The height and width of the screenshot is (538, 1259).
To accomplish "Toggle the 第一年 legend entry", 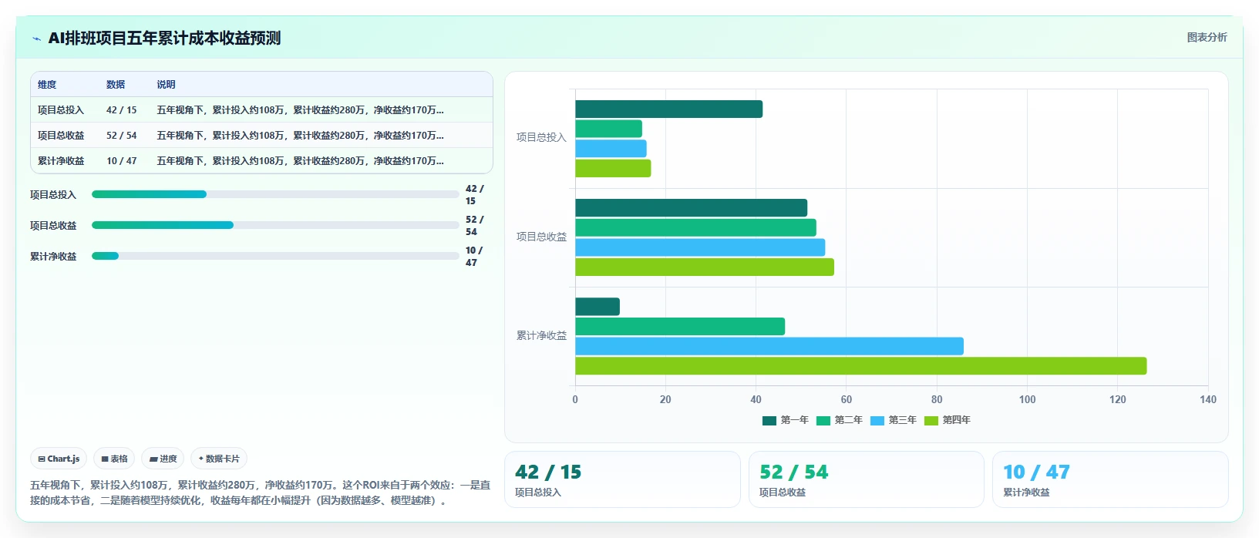I will click(786, 420).
